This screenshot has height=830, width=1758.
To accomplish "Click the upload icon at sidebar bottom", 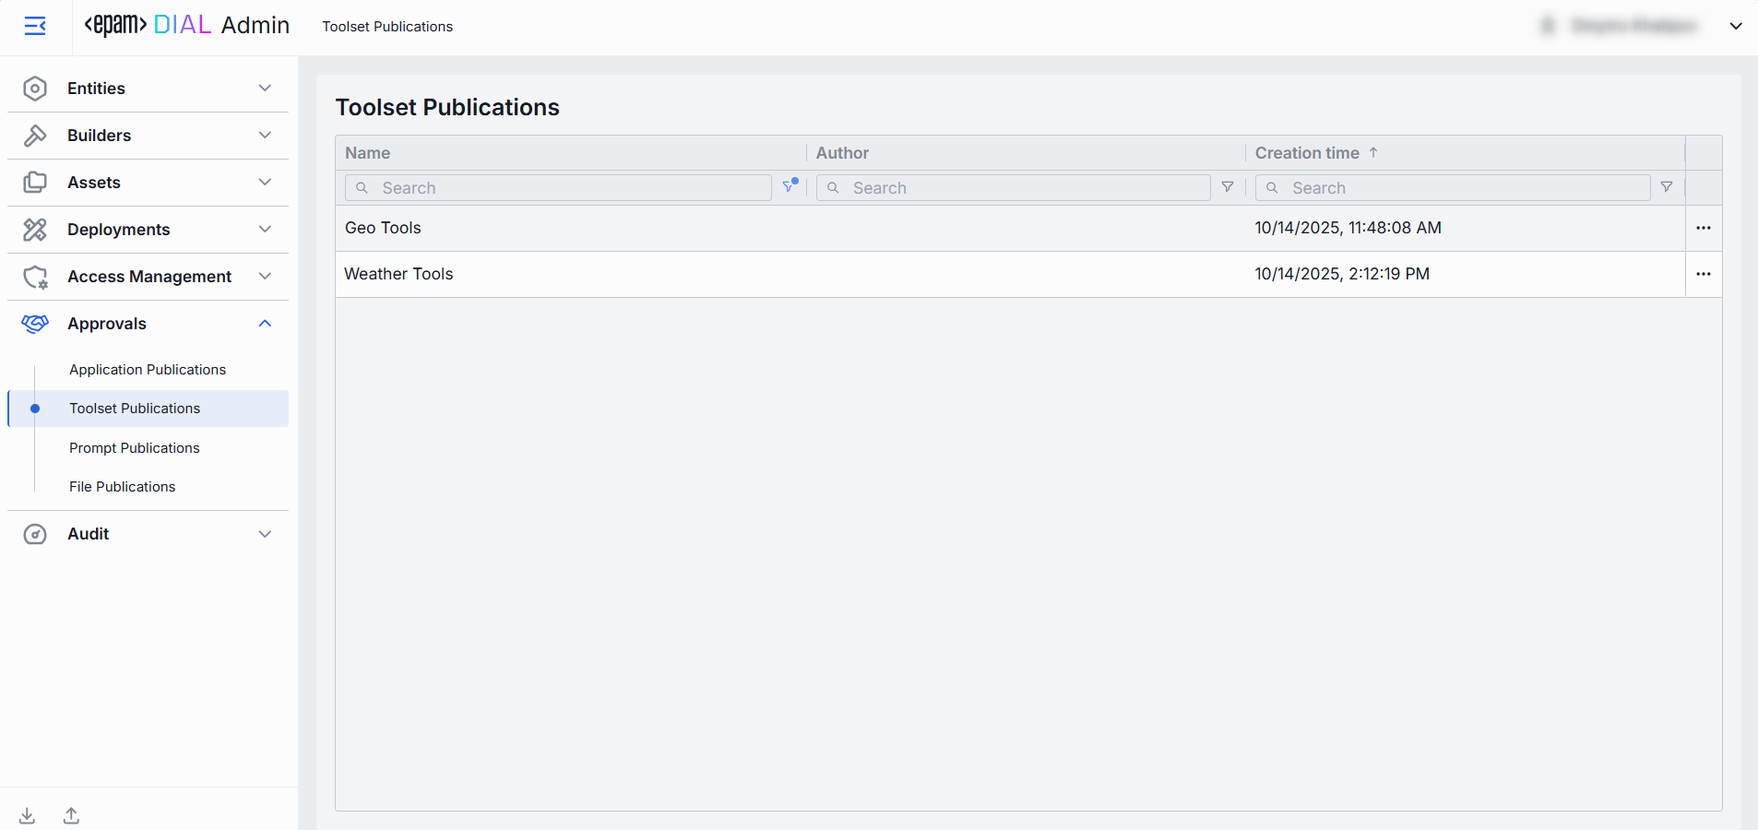I will tap(71, 815).
